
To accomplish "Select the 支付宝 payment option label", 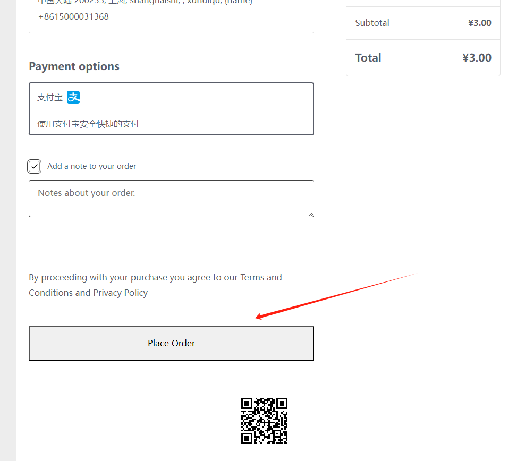I will 50,98.
